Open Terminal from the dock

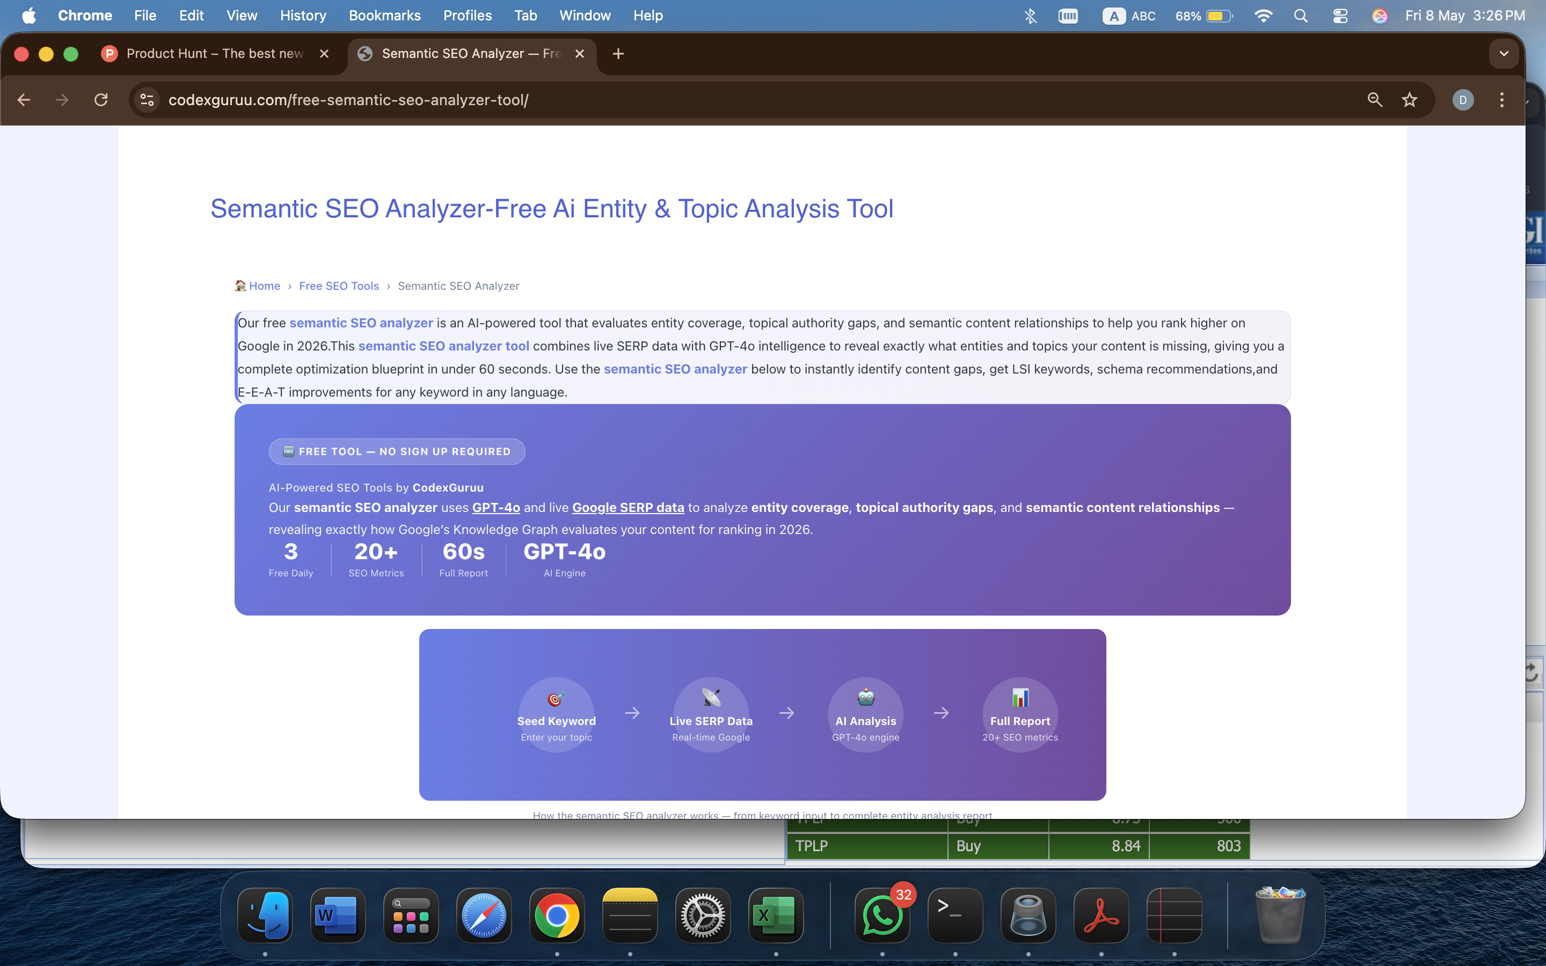click(x=955, y=915)
